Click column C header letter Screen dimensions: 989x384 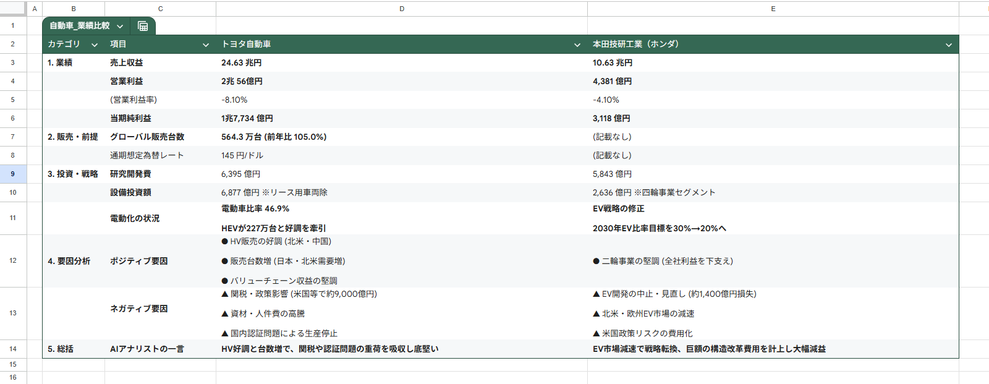coord(160,9)
